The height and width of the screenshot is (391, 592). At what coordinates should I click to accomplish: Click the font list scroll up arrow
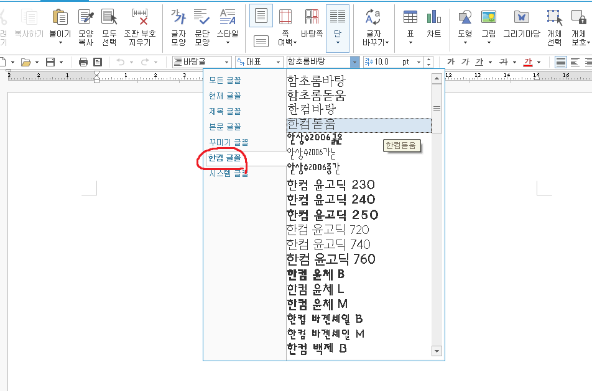437,78
